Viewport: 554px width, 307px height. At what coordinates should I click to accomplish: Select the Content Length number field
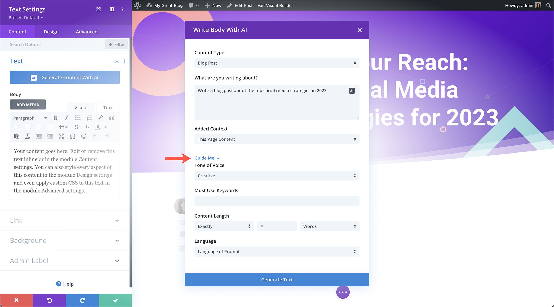277,226
